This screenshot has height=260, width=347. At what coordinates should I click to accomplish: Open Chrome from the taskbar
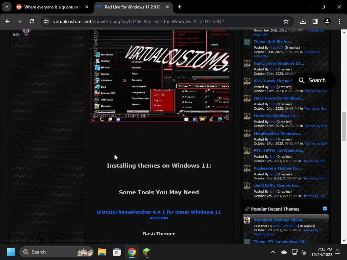coord(132,252)
